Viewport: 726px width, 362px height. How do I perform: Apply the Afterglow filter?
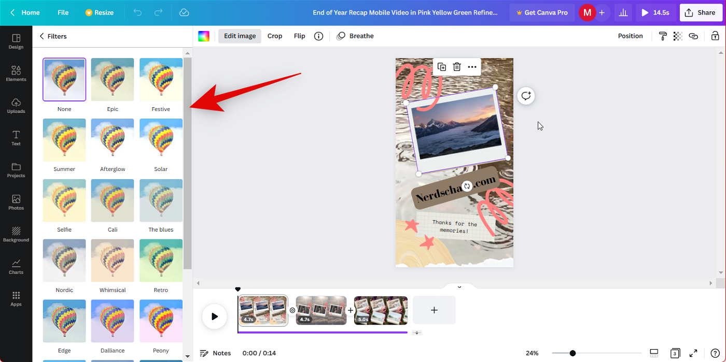click(x=113, y=140)
